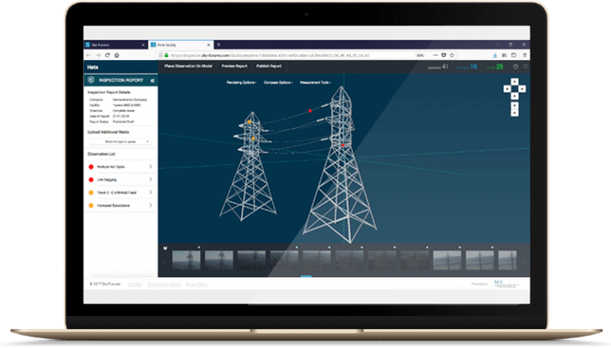The image size is (611, 348).
Task: Open Privacy Policy footer link
Action: pos(197,285)
